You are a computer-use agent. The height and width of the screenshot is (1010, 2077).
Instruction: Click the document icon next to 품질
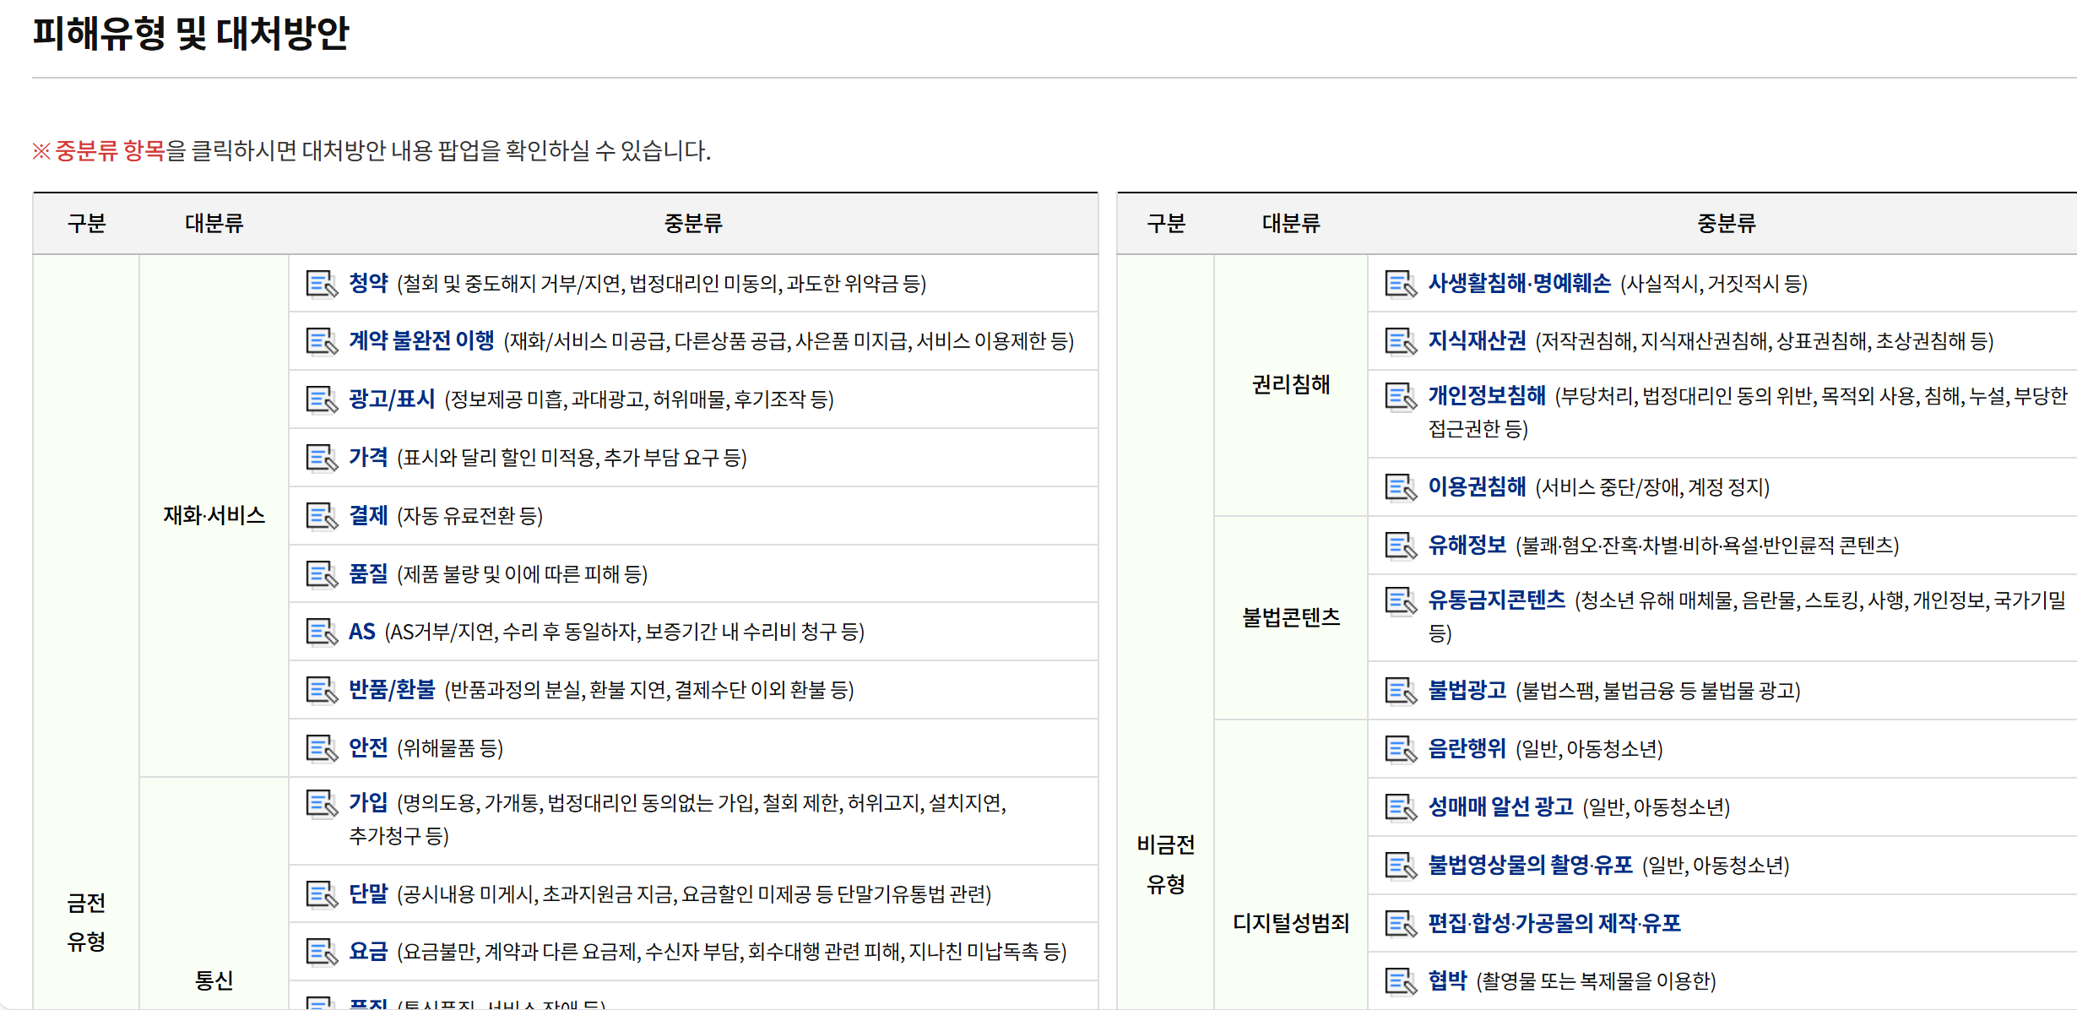(x=321, y=574)
